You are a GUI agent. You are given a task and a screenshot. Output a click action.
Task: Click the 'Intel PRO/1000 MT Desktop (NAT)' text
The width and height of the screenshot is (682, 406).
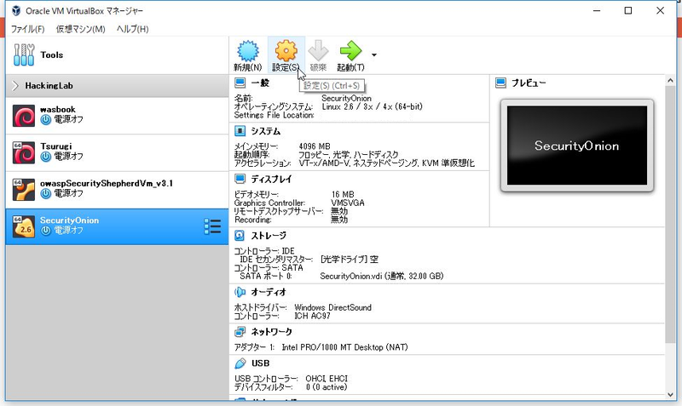tap(345, 347)
